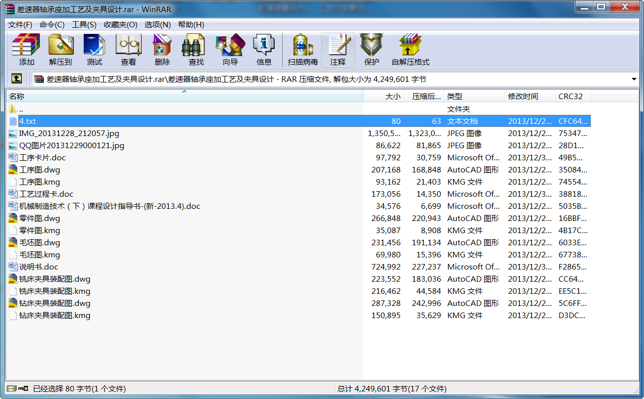Click the window resize grip corner
The height and width of the screenshot is (399, 644).
635,390
